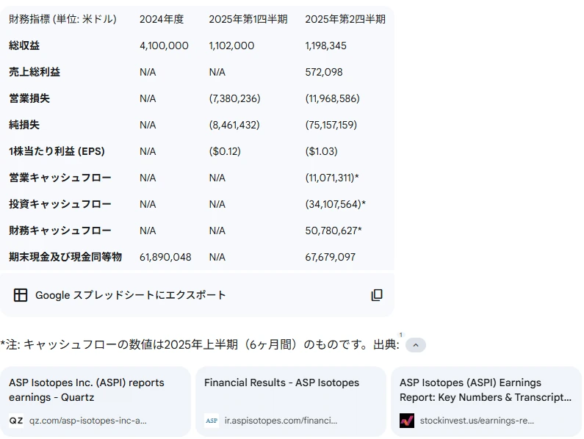Open the stockinvest.us Earnings Report card

click(x=486, y=402)
